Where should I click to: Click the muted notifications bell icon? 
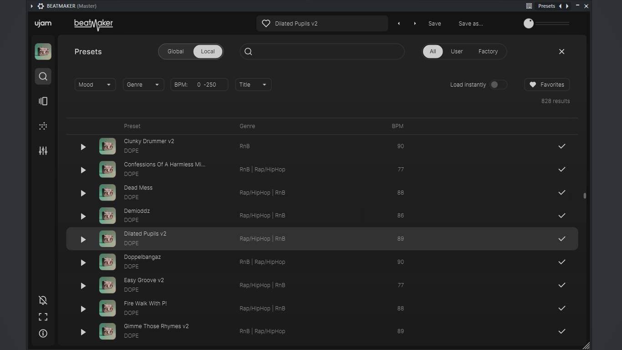tap(43, 300)
